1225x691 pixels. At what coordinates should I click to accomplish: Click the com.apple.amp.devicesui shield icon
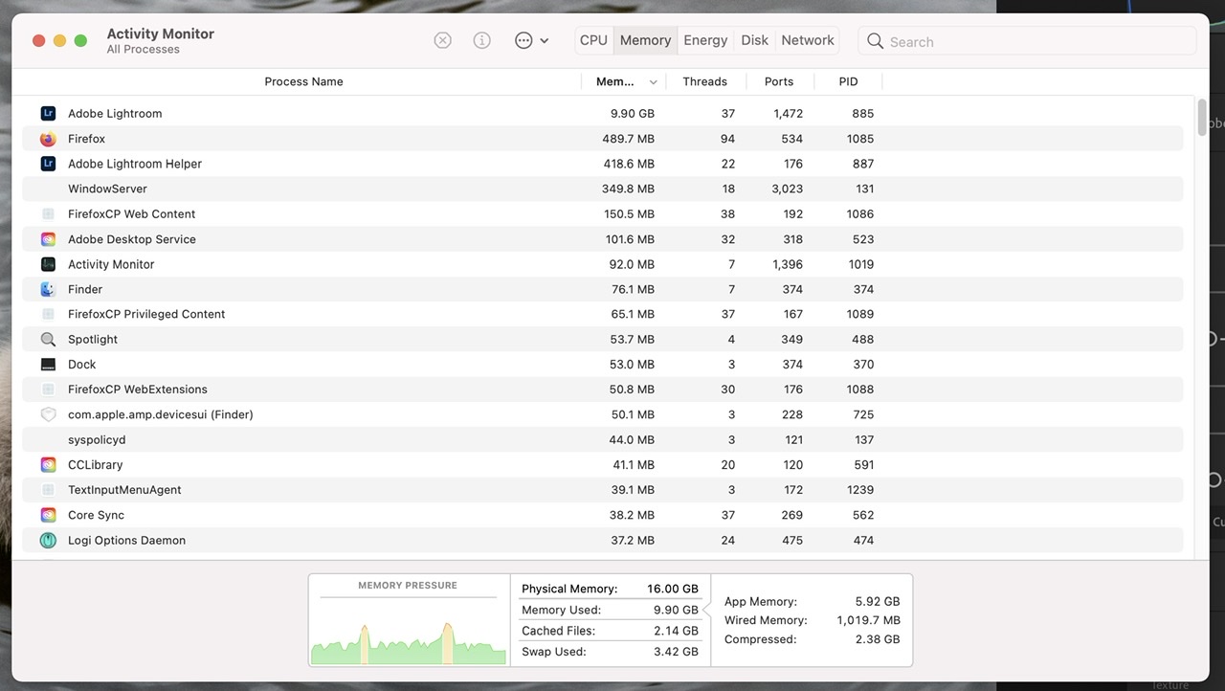pyautogui.click(x=48, y=414)
